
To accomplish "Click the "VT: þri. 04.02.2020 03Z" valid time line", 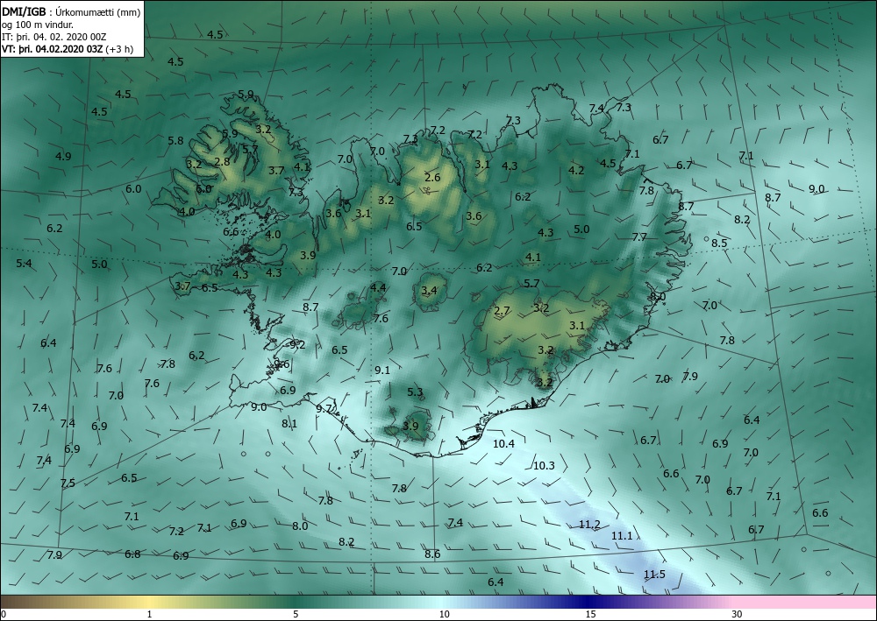I will [x=53, y=49].
